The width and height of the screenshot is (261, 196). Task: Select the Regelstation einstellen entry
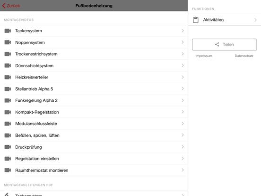[94, 159]
